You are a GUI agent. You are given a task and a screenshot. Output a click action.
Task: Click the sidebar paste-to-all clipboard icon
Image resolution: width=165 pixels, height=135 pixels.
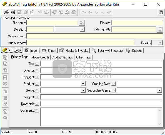click(5, 104)
